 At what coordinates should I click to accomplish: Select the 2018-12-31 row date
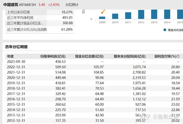point(16,88)
